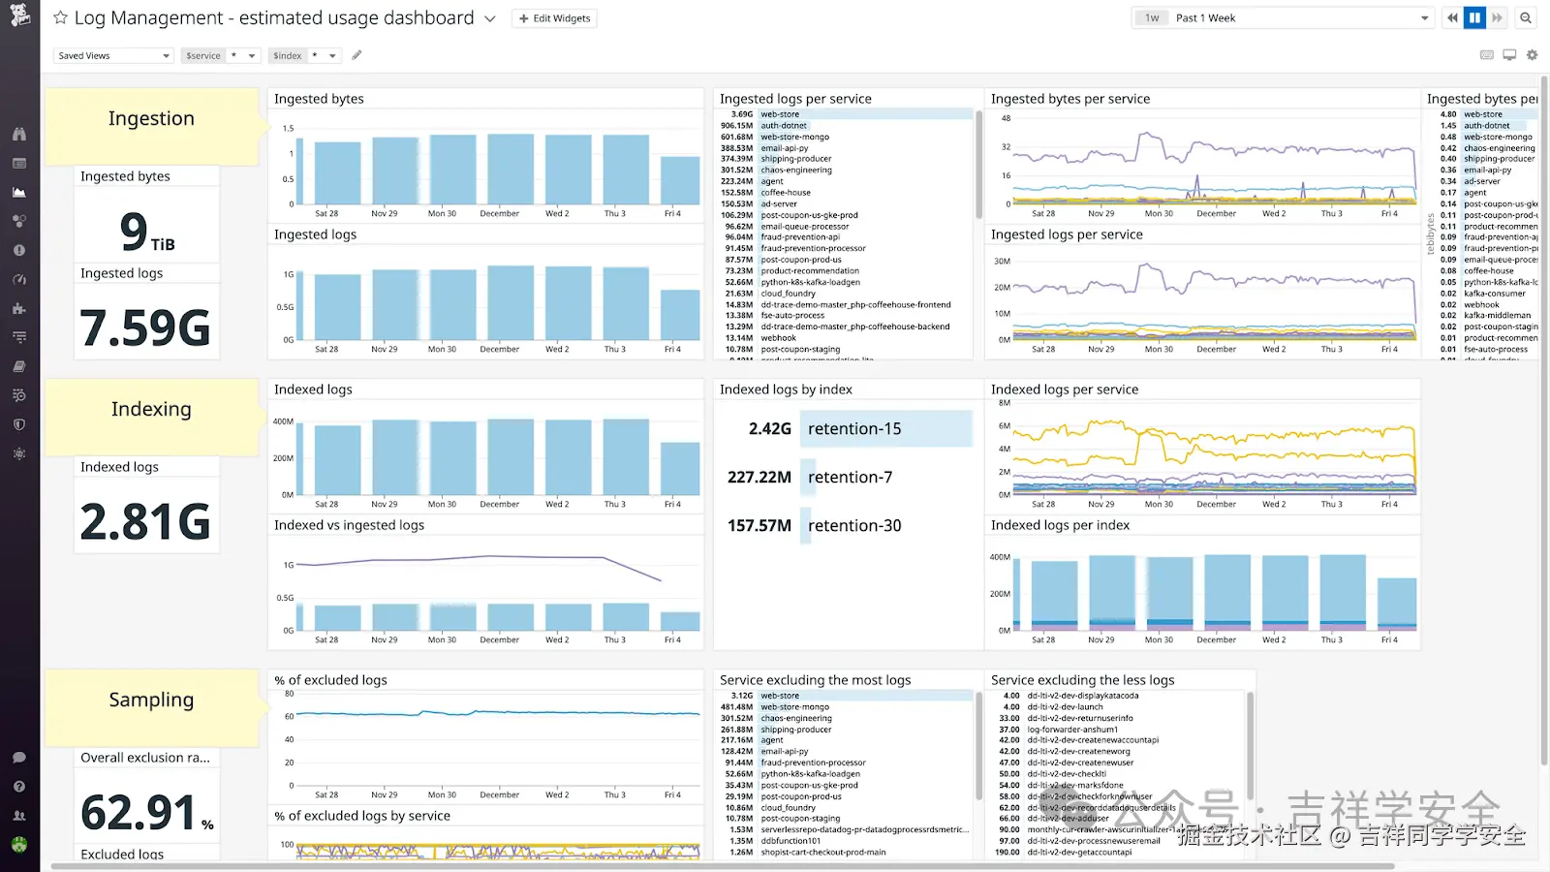Open the binoculars Watchdog icon in sidebar
The image size is (1550, 872).
pyautogui.click(x=19, y=134)
